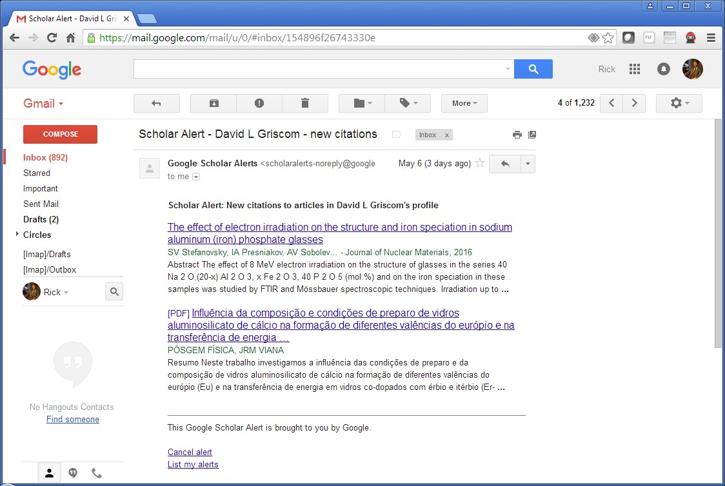Click the back-to-inbox arrow button
This screenshot has height=486, width=725.
[x=156, y=103]
